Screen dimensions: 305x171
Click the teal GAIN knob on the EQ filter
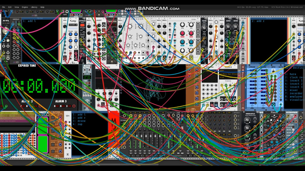[x=191, y=42]
